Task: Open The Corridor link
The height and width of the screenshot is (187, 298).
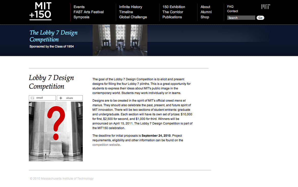Action: 173,12
